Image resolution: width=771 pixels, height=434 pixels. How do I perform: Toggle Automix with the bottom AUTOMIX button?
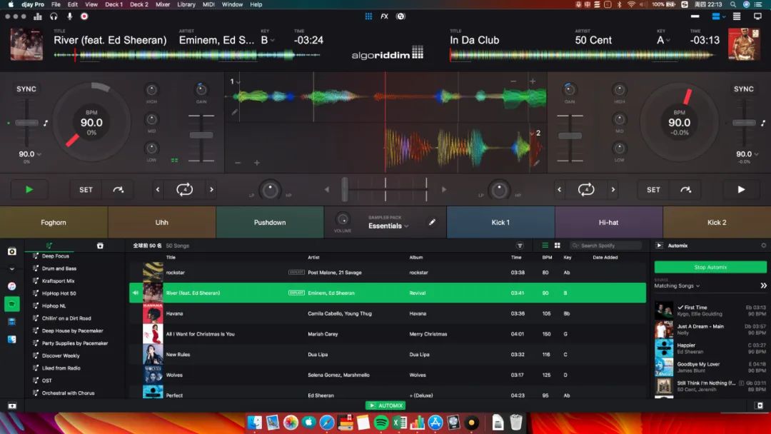[x=385, y=405]
